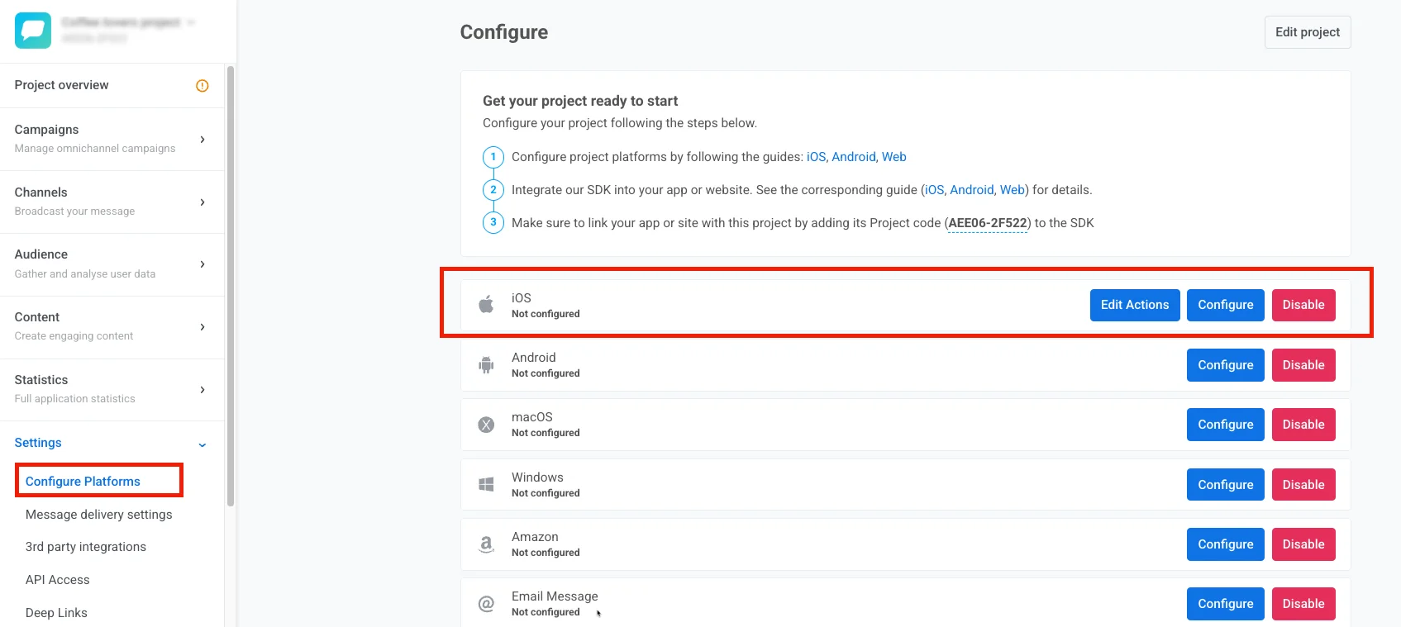Click the Email Message @ icon
This screenshot has height=627, width=1401.
pos(486,604)
